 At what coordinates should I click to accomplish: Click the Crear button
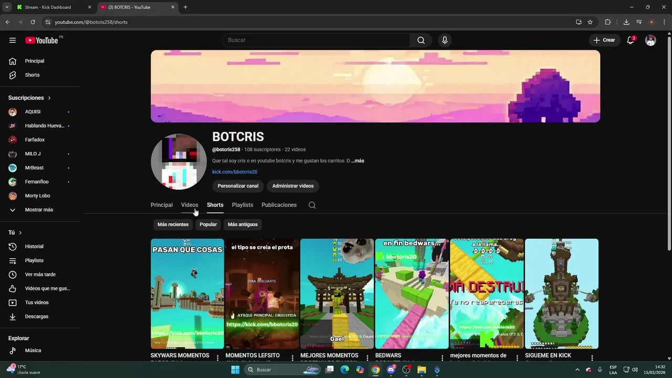click(x=604, y=40)
